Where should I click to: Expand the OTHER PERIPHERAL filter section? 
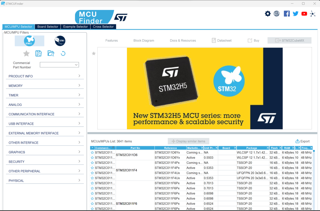click(x=45, y=171)
